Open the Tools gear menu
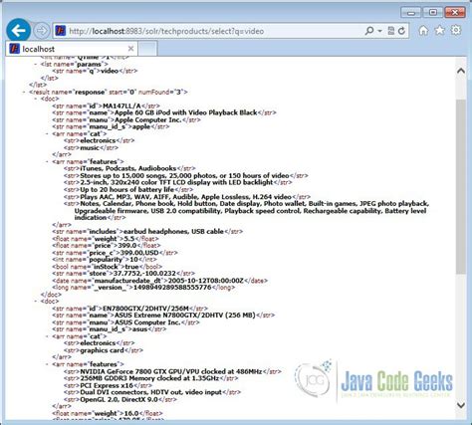The width and height of the screenshot is (472, 425). click(x=456, y=30)
